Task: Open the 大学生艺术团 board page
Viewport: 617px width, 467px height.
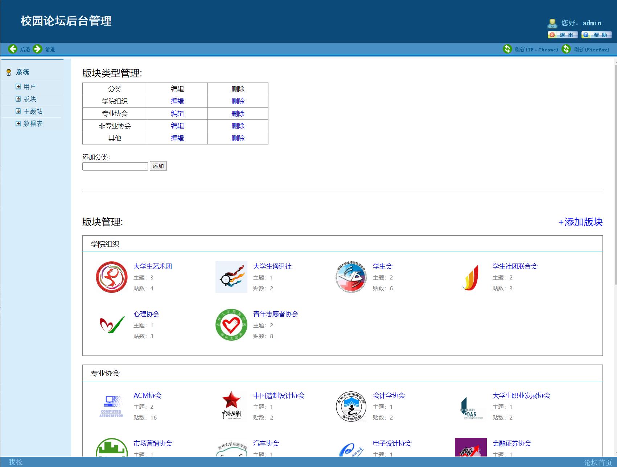Action: click(x=153, y=266)
